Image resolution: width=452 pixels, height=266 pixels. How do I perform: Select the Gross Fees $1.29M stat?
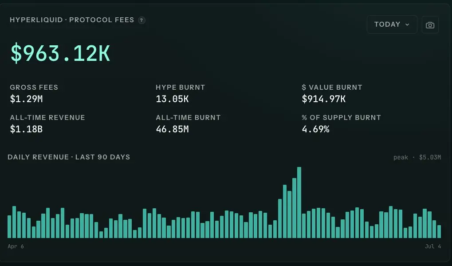point(26,99)
